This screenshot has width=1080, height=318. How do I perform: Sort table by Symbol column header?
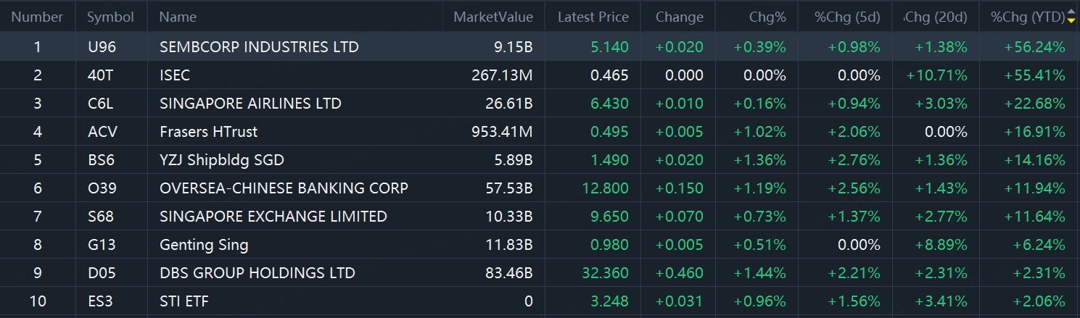pyautogui.click(x=110, y=17)
